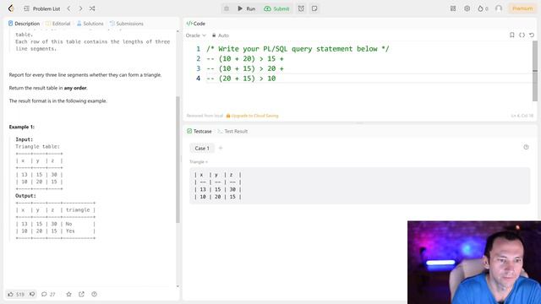Open the Problem List panel
This screenshot has width=541, height=304.
pos(42,8)
